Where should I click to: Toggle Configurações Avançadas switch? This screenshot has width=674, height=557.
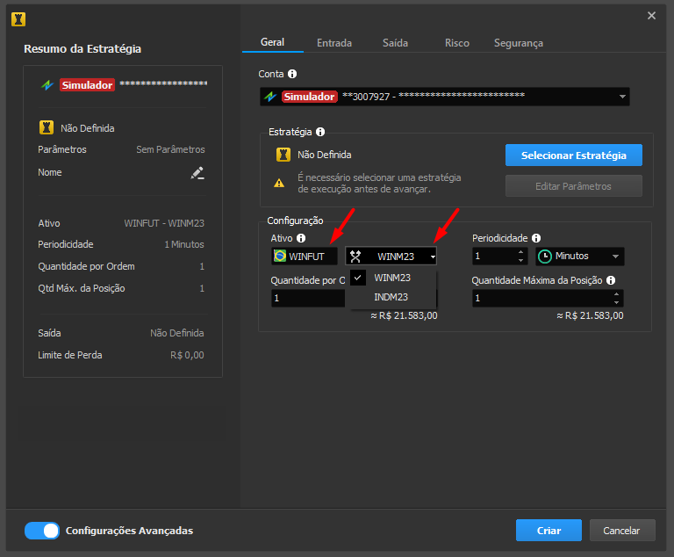coord(42,531)
